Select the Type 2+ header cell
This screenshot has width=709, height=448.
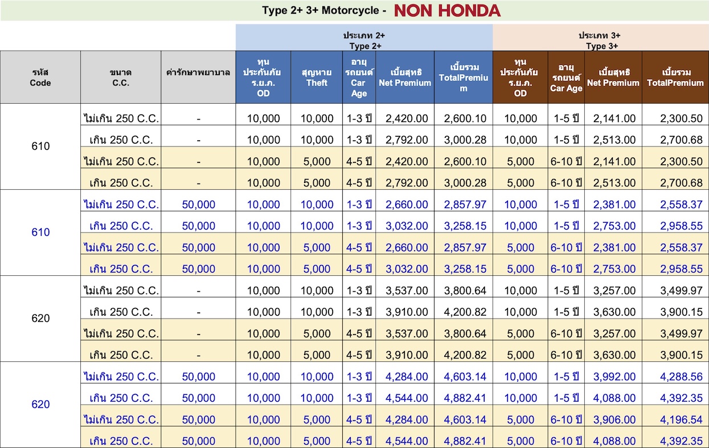(364, 40)
